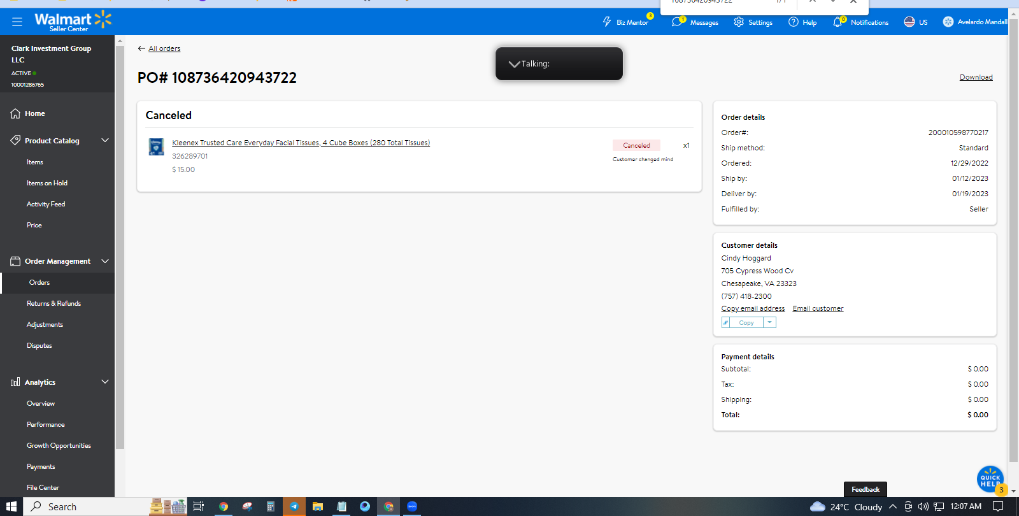This screenshot has height=516, width=1019.
Task: Click the Analytics bar chart icon
Action: click(x=15, y=382)
